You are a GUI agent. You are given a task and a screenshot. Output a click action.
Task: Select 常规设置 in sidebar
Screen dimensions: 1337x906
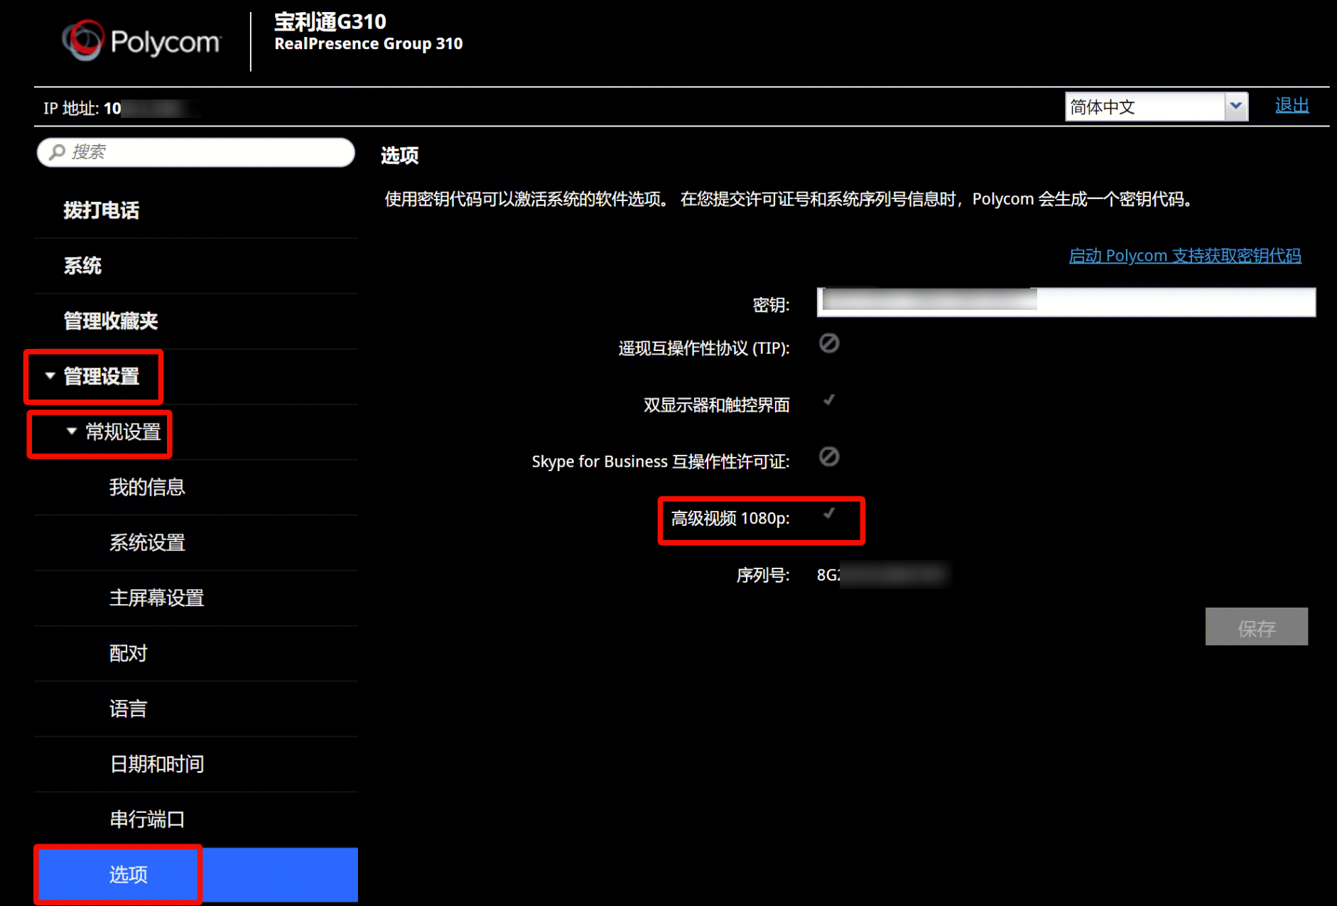[123, 432]
